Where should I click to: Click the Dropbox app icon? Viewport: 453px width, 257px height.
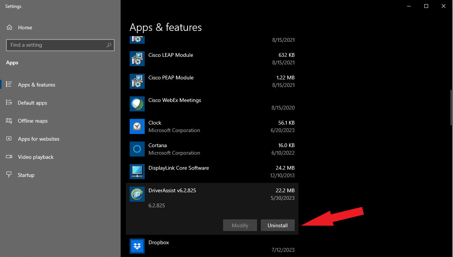pos(137,246)
